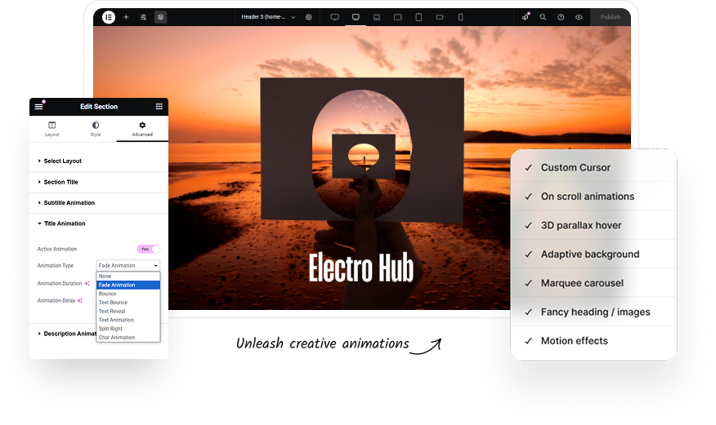The width and height of the screenshot is (716, 425).
Task: Open the Finder search icon
Action: coord(543,17)
